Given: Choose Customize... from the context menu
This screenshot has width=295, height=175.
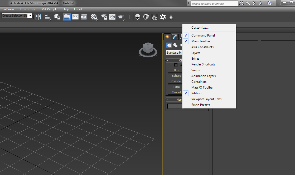Looking at the screenshot, I should [x=200, y=28].
